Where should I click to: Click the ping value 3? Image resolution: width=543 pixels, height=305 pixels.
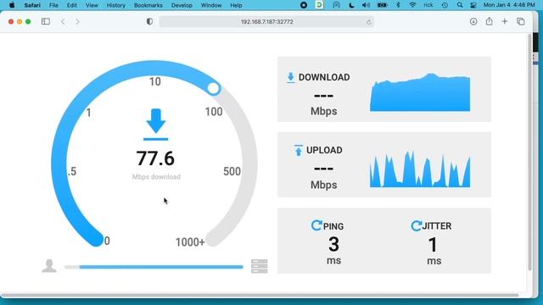(333, 244)
